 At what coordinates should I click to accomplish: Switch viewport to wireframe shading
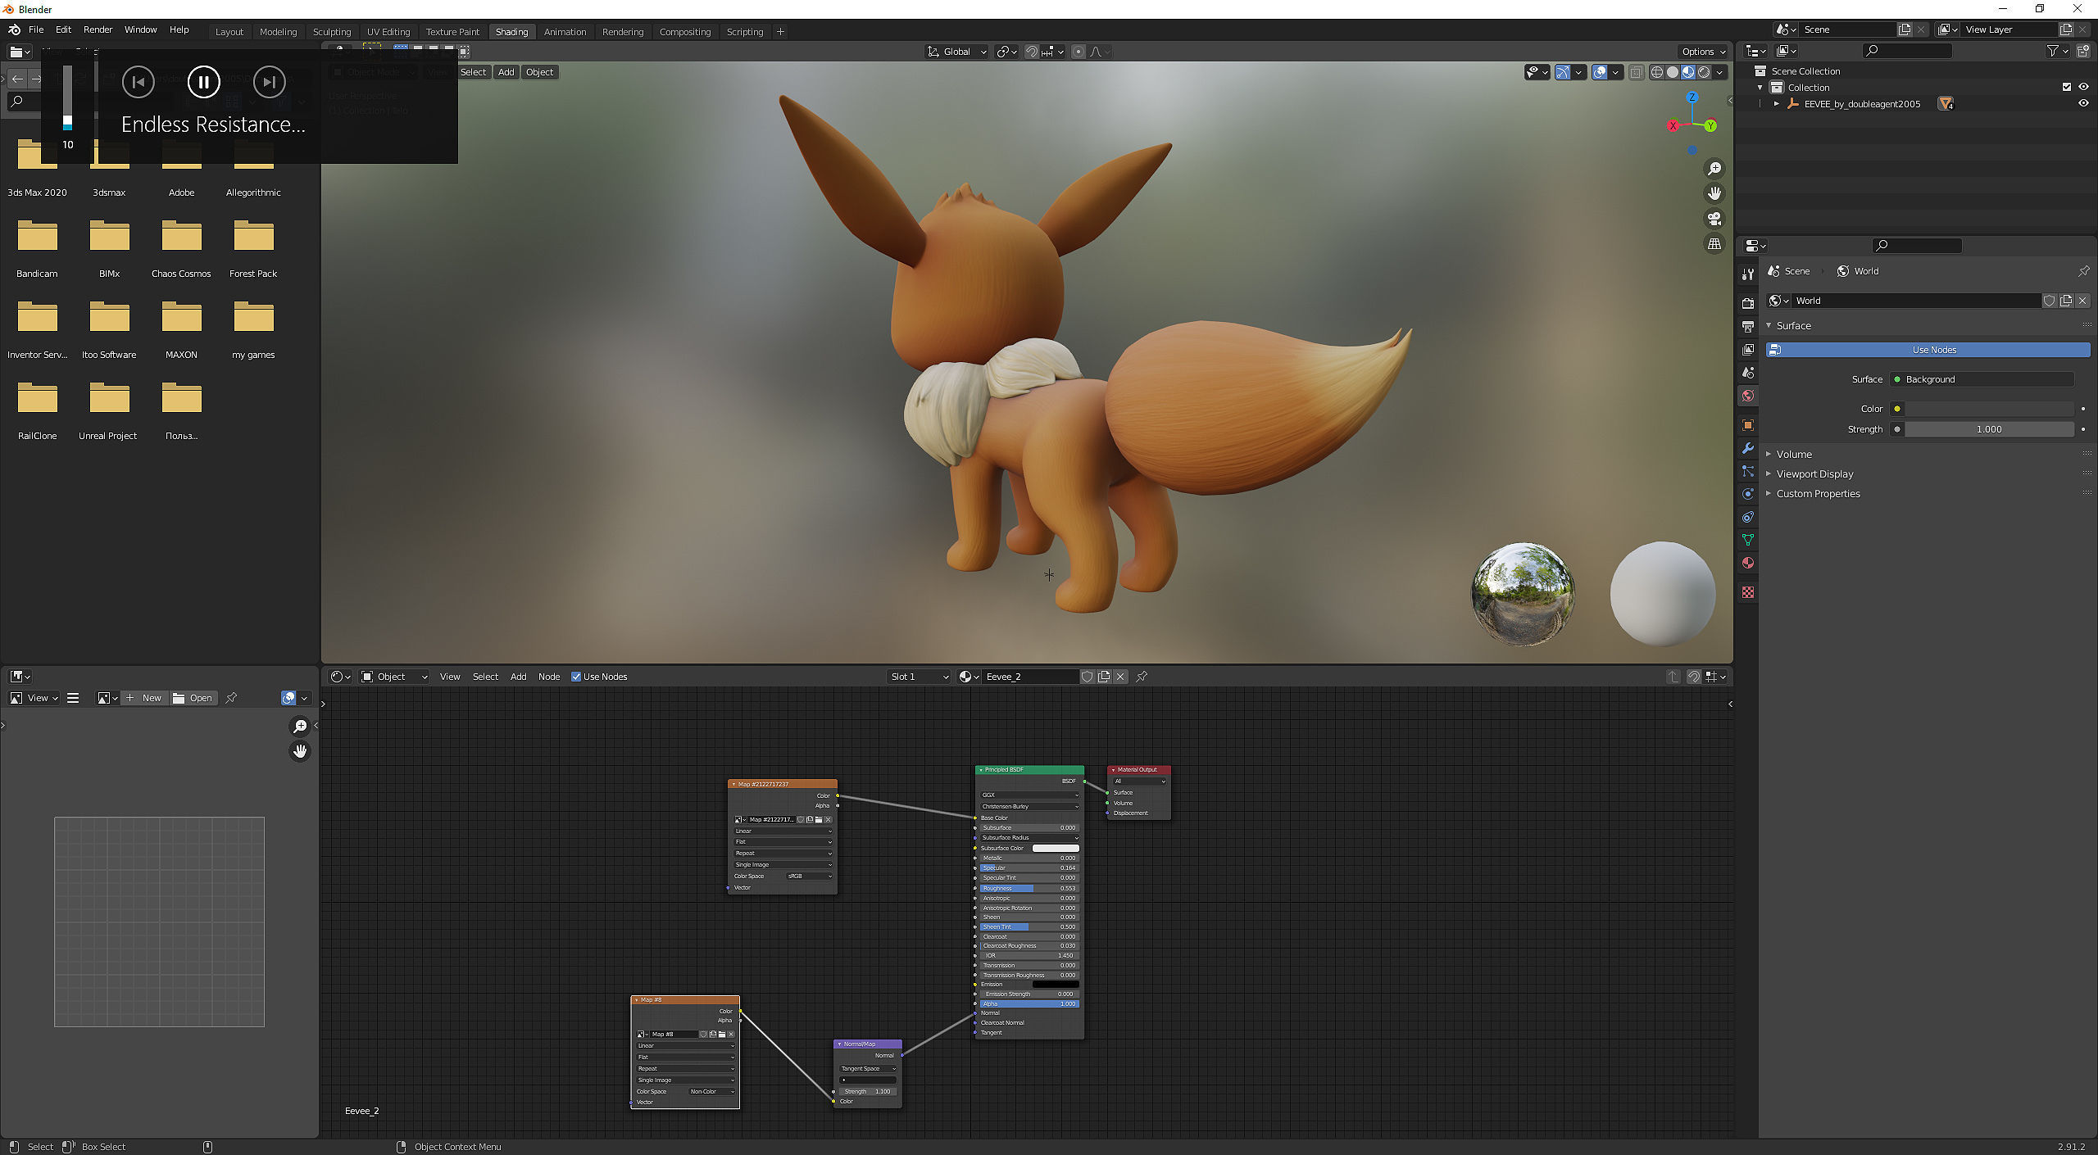point(1656,72)
